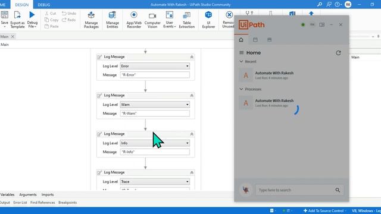Open Log Level dropdown showing Error
The height and width of the screenshot is (214, 381).
click(155, 66)
